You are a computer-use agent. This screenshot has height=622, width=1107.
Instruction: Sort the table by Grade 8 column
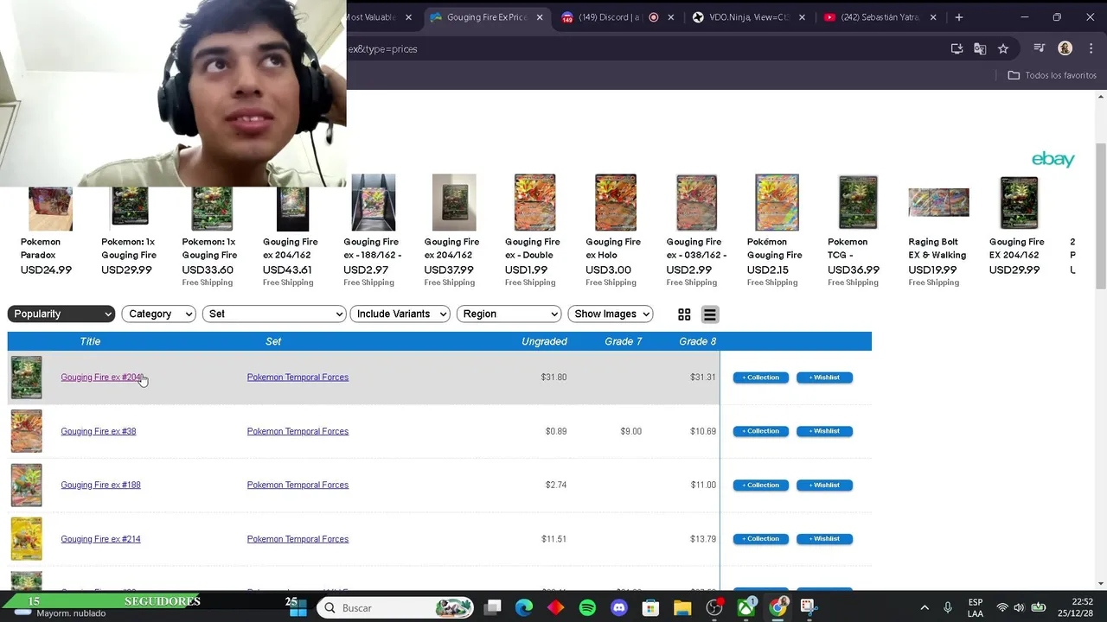pos(697,341)
